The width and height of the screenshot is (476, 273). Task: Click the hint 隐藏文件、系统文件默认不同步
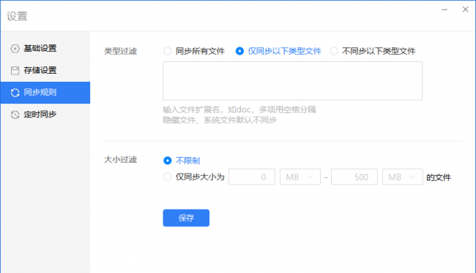(x=220, y=120)
